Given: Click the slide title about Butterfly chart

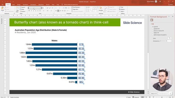Looking at the screenshot, I should 61,22.
